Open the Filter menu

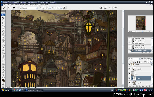pyautogui.click(x=26, y=5)
